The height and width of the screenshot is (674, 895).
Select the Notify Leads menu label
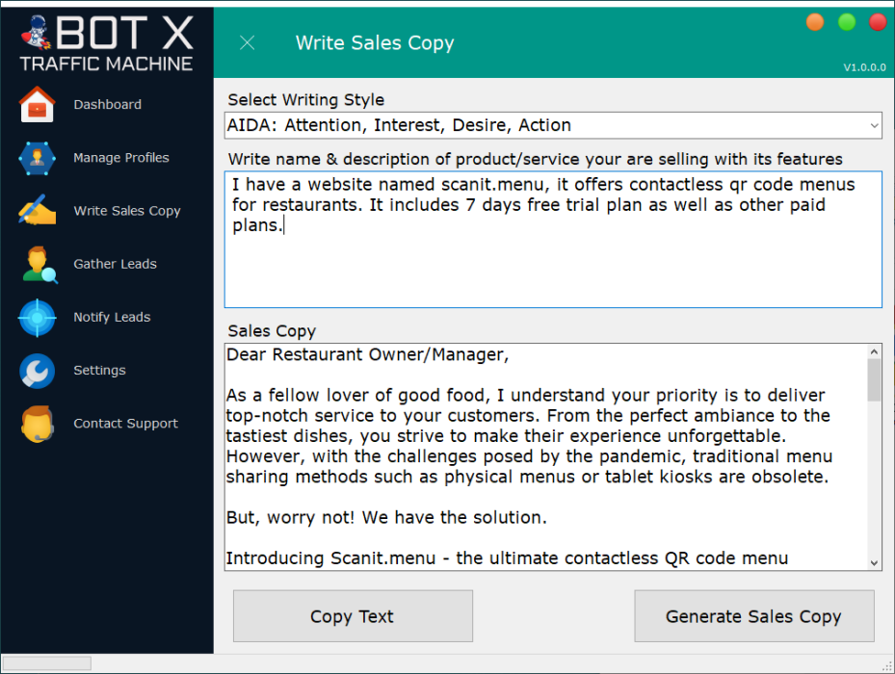point(112,318)
